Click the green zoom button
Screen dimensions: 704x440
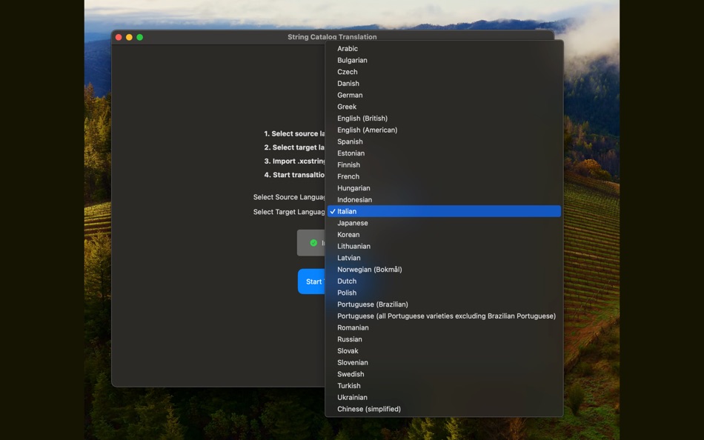(139, 36)
